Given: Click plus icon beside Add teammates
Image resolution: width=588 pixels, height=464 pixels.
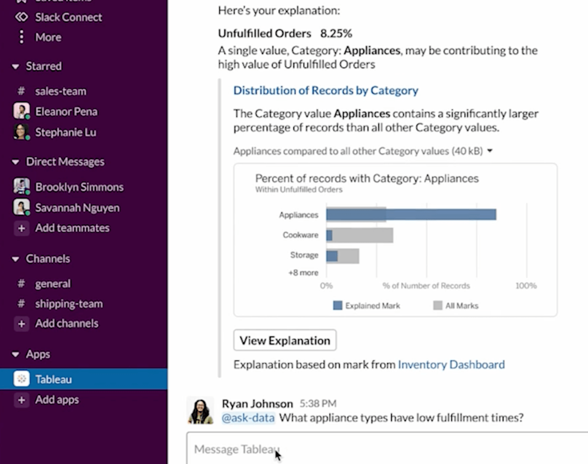Looking at the screenshot, I should tap(21, 228).
